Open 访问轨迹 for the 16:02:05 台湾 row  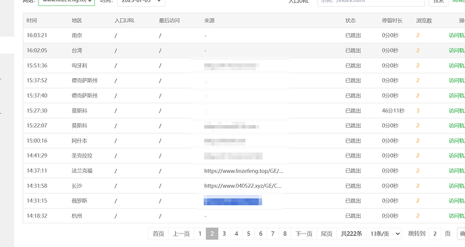coord(457,50)
